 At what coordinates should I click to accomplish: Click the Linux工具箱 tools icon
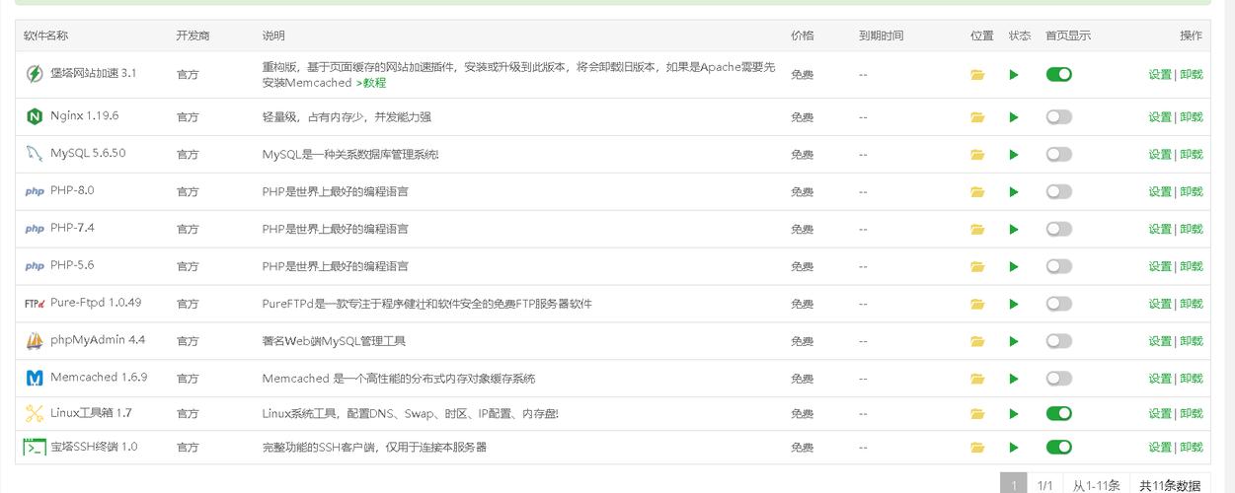[x=35, y=413]
